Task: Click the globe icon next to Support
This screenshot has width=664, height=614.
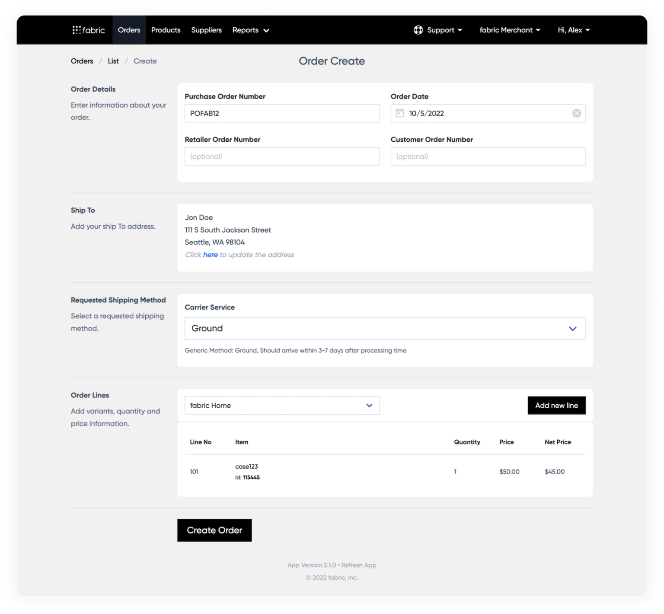Action: pyautogui.click(x=418, y=30)
